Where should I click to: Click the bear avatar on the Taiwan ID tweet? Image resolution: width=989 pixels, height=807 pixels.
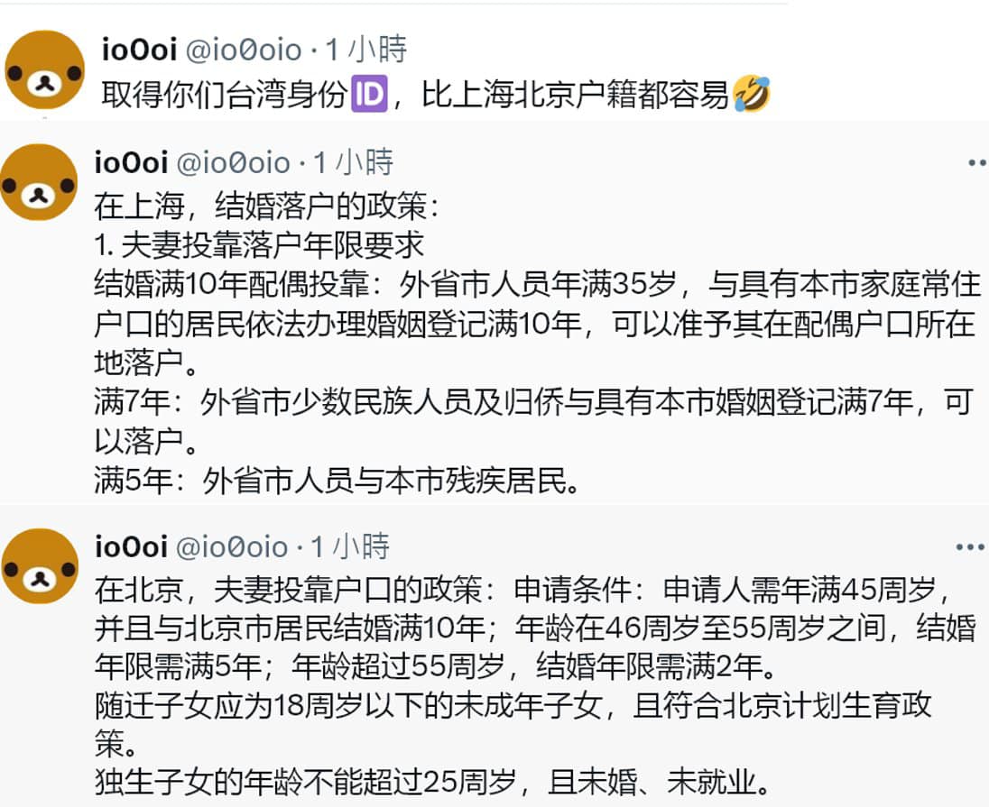44,70
